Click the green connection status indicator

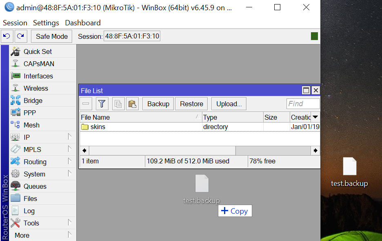click(x=315, y=36)
